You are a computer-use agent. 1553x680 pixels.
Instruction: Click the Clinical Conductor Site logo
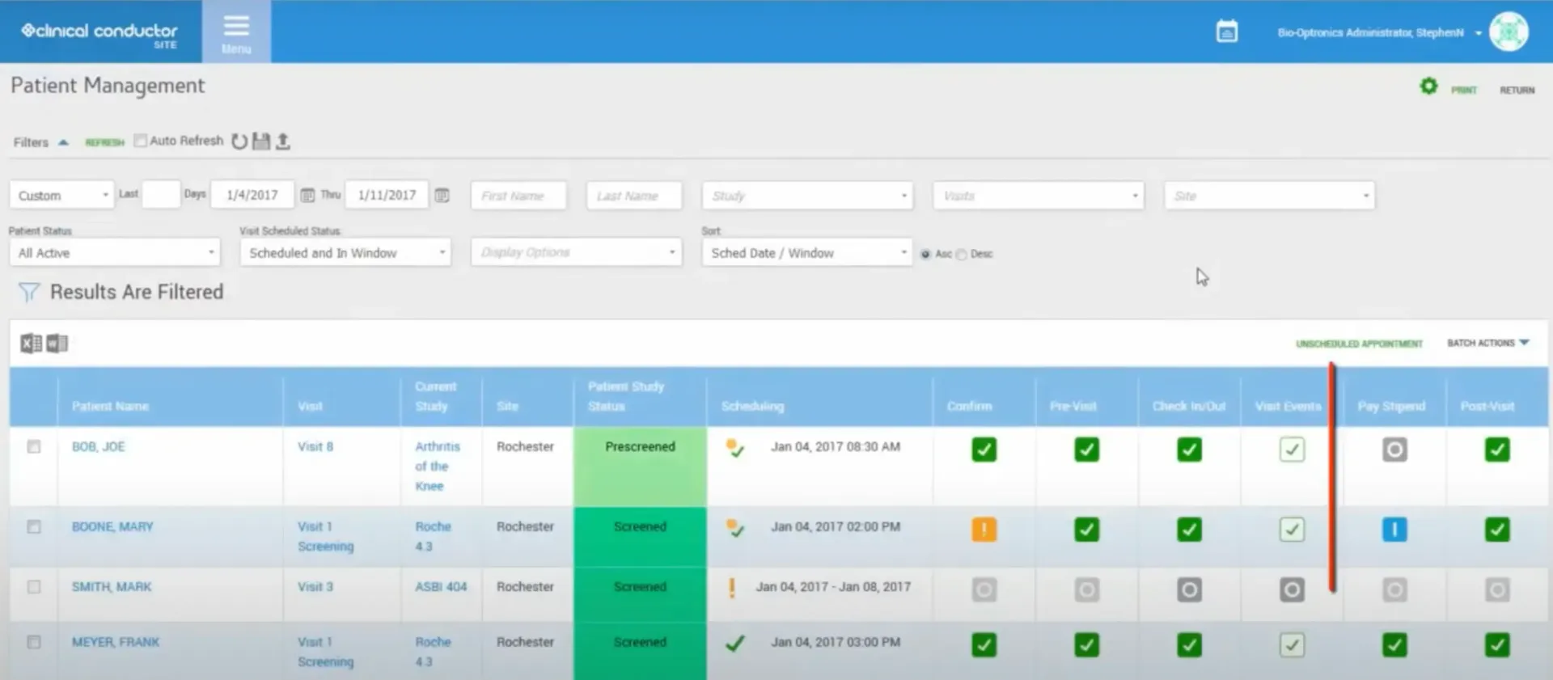coord(99,34)
